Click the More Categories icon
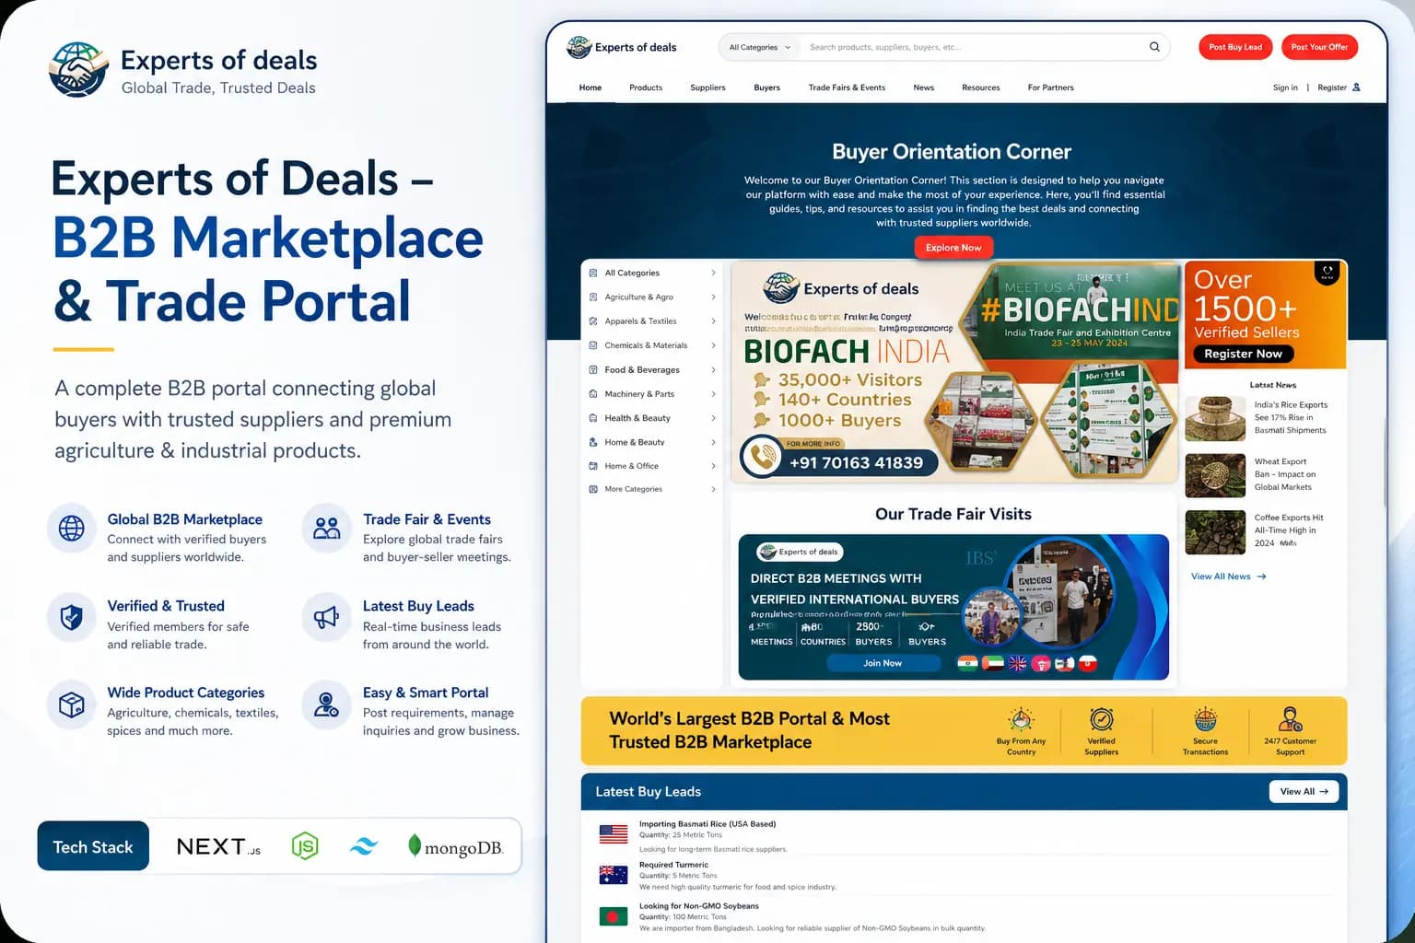 593,489
